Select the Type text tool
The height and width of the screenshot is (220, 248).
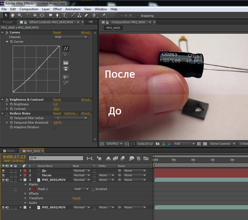(64, 15)
